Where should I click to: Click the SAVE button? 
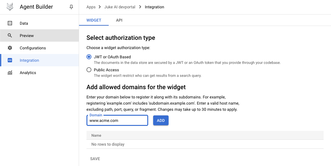95,159
